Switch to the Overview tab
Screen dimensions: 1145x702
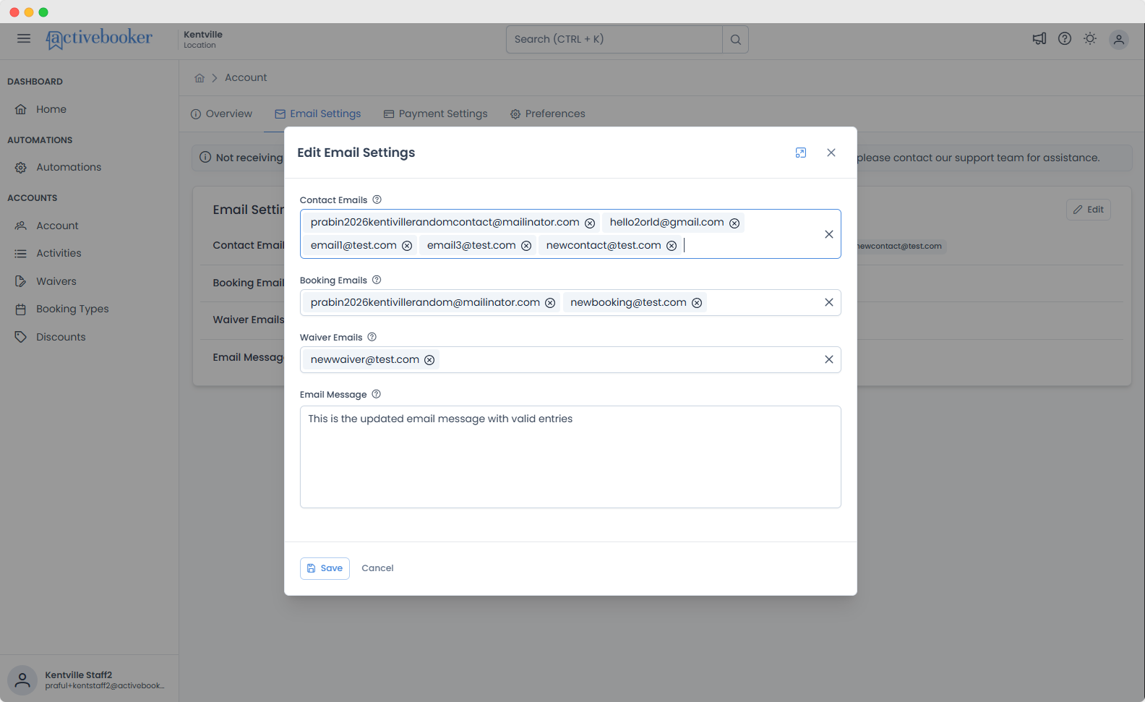click(221, 114)
